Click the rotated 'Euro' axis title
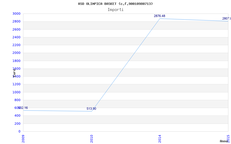 coord(14,73)
